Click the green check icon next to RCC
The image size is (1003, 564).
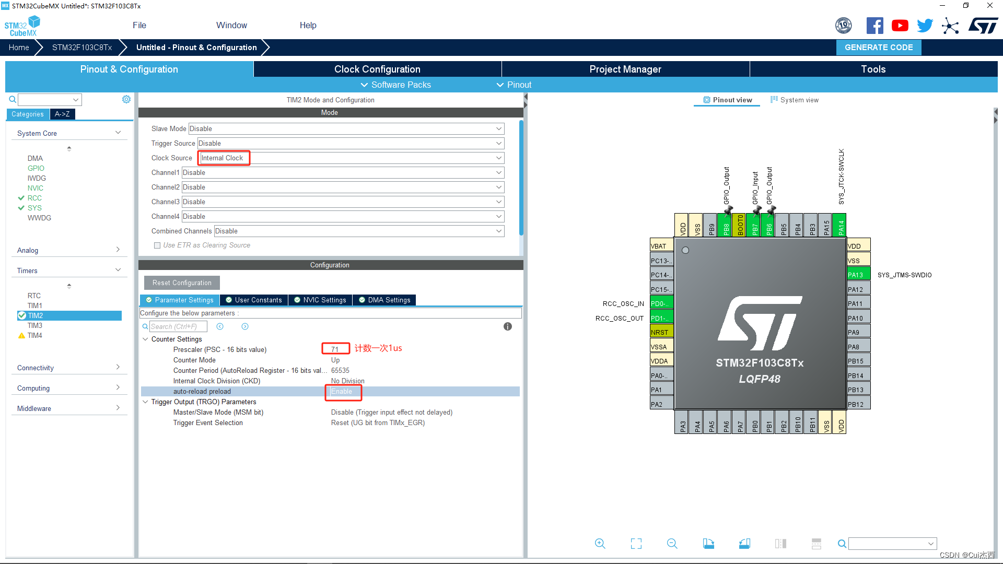[x=21, y=198]
